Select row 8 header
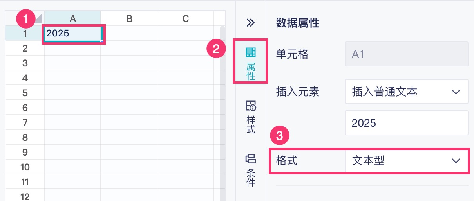This screenshot has width=474, height=201. 25,138
